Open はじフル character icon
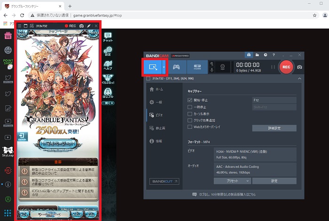 point(108,93)
